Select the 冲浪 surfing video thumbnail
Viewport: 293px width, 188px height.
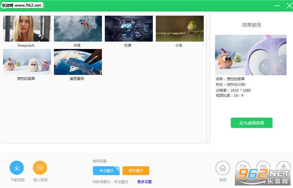78,28
